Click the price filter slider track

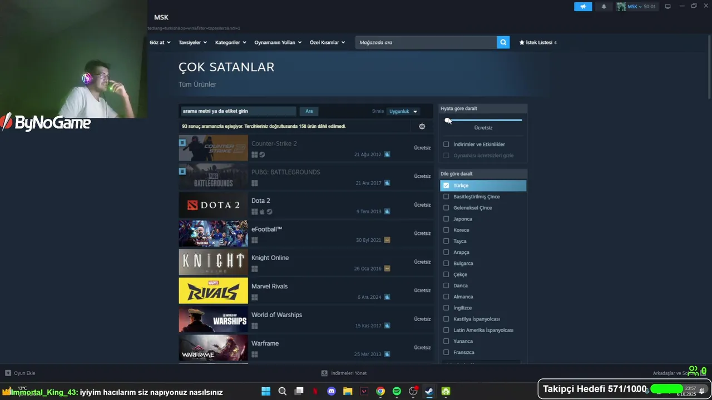(483, 120)
